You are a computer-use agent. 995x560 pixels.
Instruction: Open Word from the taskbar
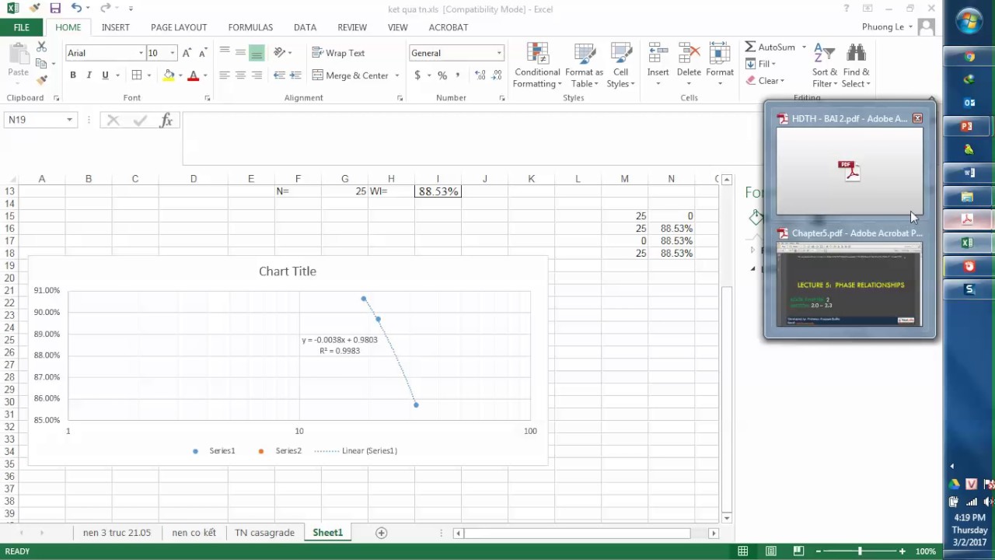tap(969, 173)
